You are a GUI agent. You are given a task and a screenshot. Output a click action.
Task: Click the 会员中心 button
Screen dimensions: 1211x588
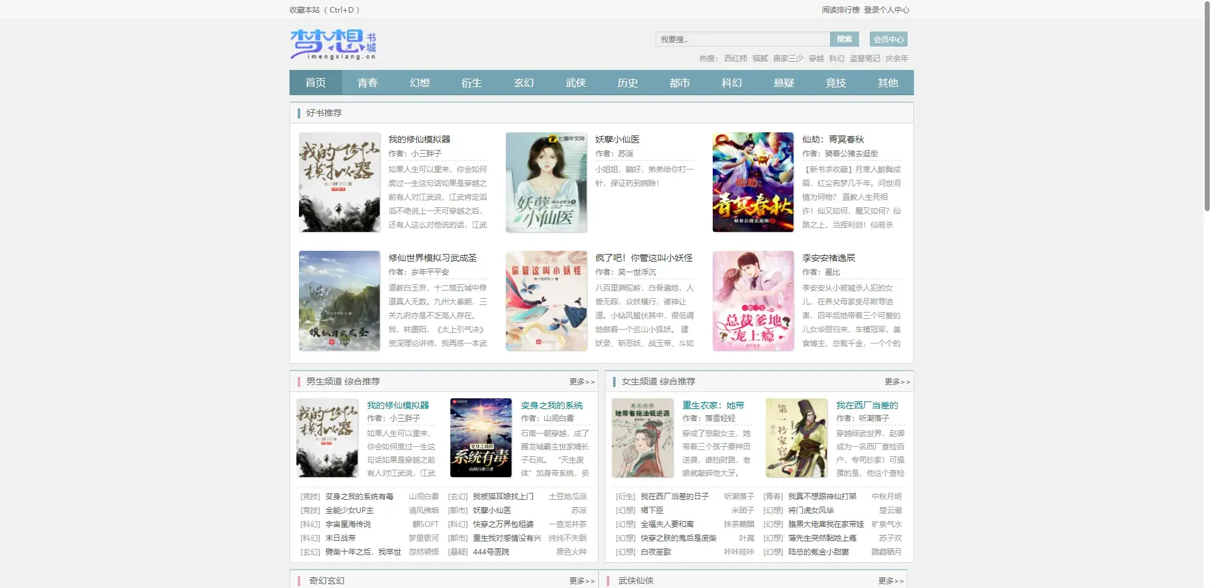tap(888, 39)
